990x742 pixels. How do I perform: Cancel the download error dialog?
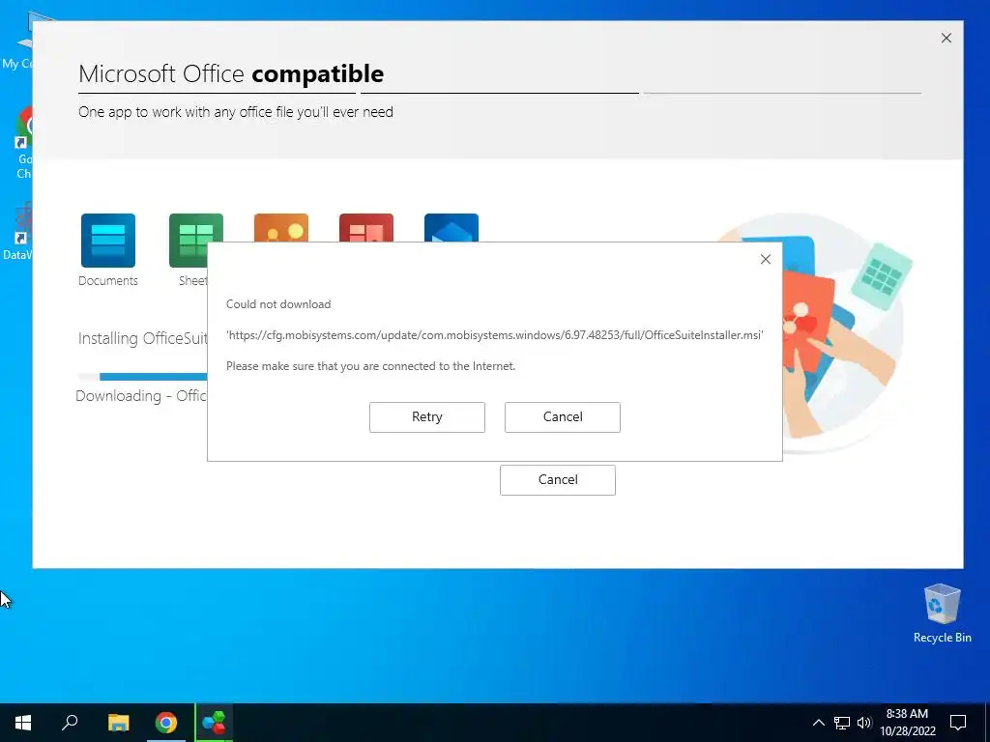563,417
